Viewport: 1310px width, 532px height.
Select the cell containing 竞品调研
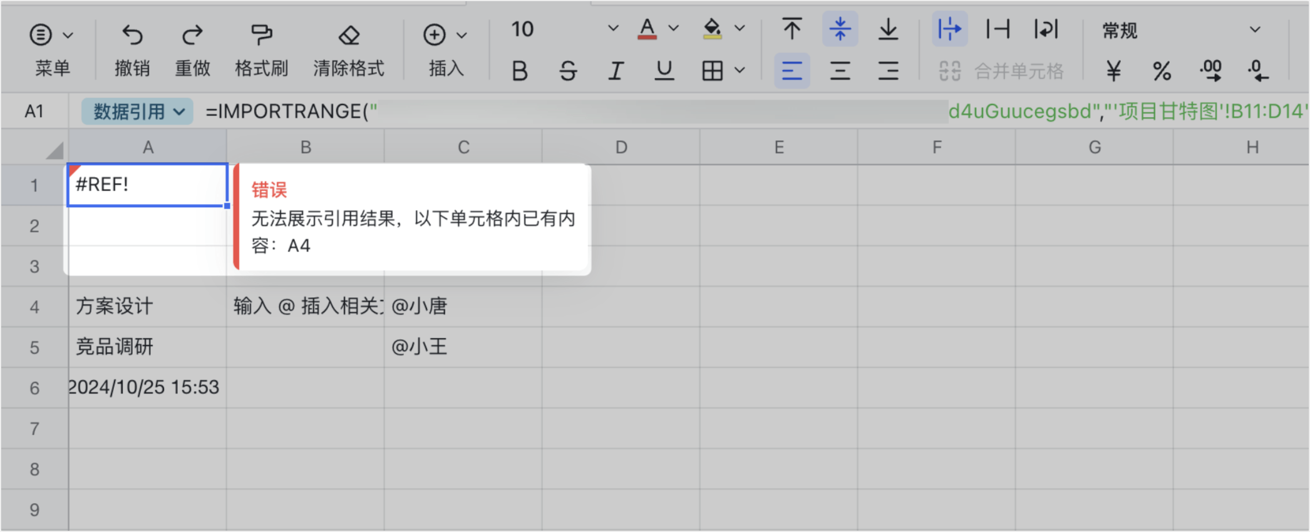pyautogui.click(x=147, y=347)
